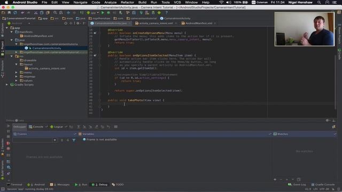Click the Pin Tab icon in debug sidebar

click(x=9, y=173)
